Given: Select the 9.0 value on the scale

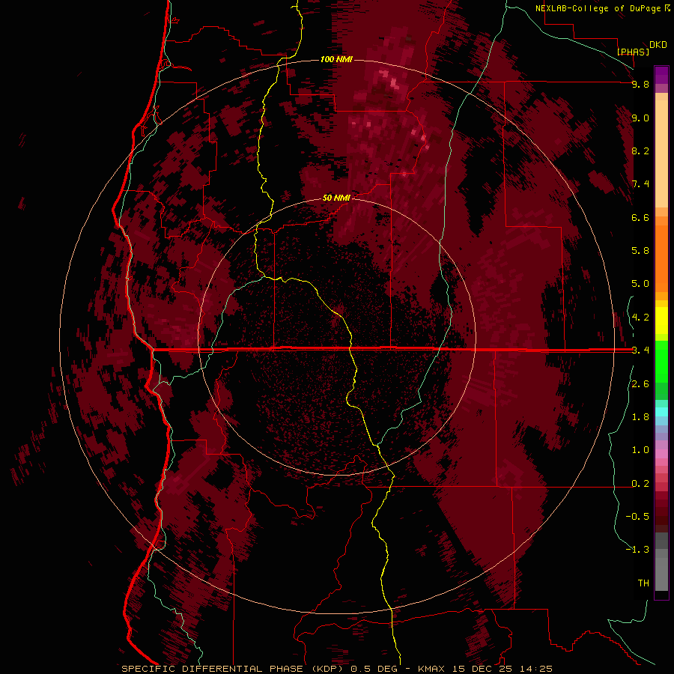Looking at the screenshot, I should (x=640, y=118).
